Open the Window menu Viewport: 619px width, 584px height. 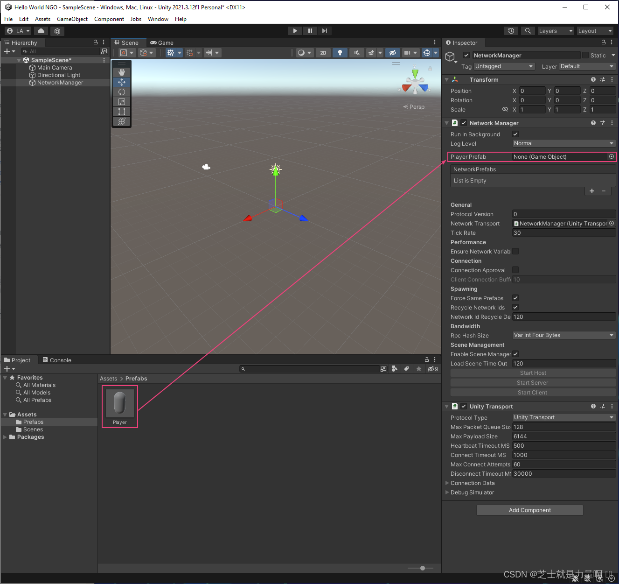pos(158,19)
